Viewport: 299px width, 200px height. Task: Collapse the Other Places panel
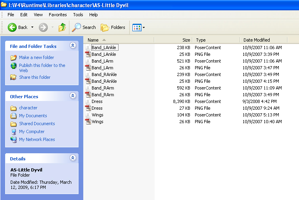(73, 96)
